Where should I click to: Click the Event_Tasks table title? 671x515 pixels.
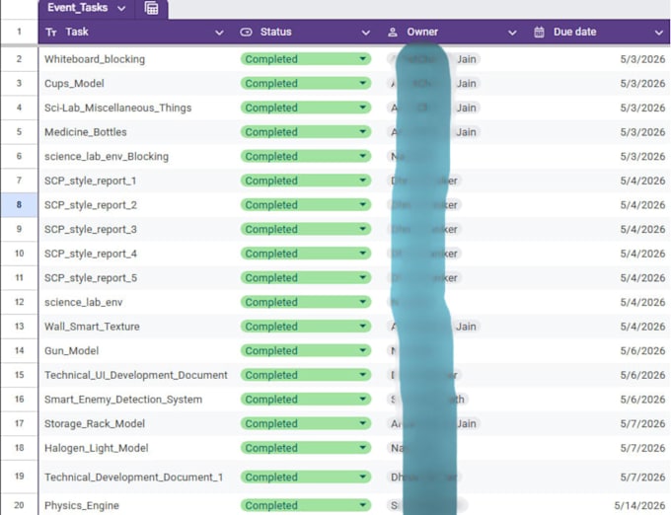pyautogui.click(x=77, y=8)
